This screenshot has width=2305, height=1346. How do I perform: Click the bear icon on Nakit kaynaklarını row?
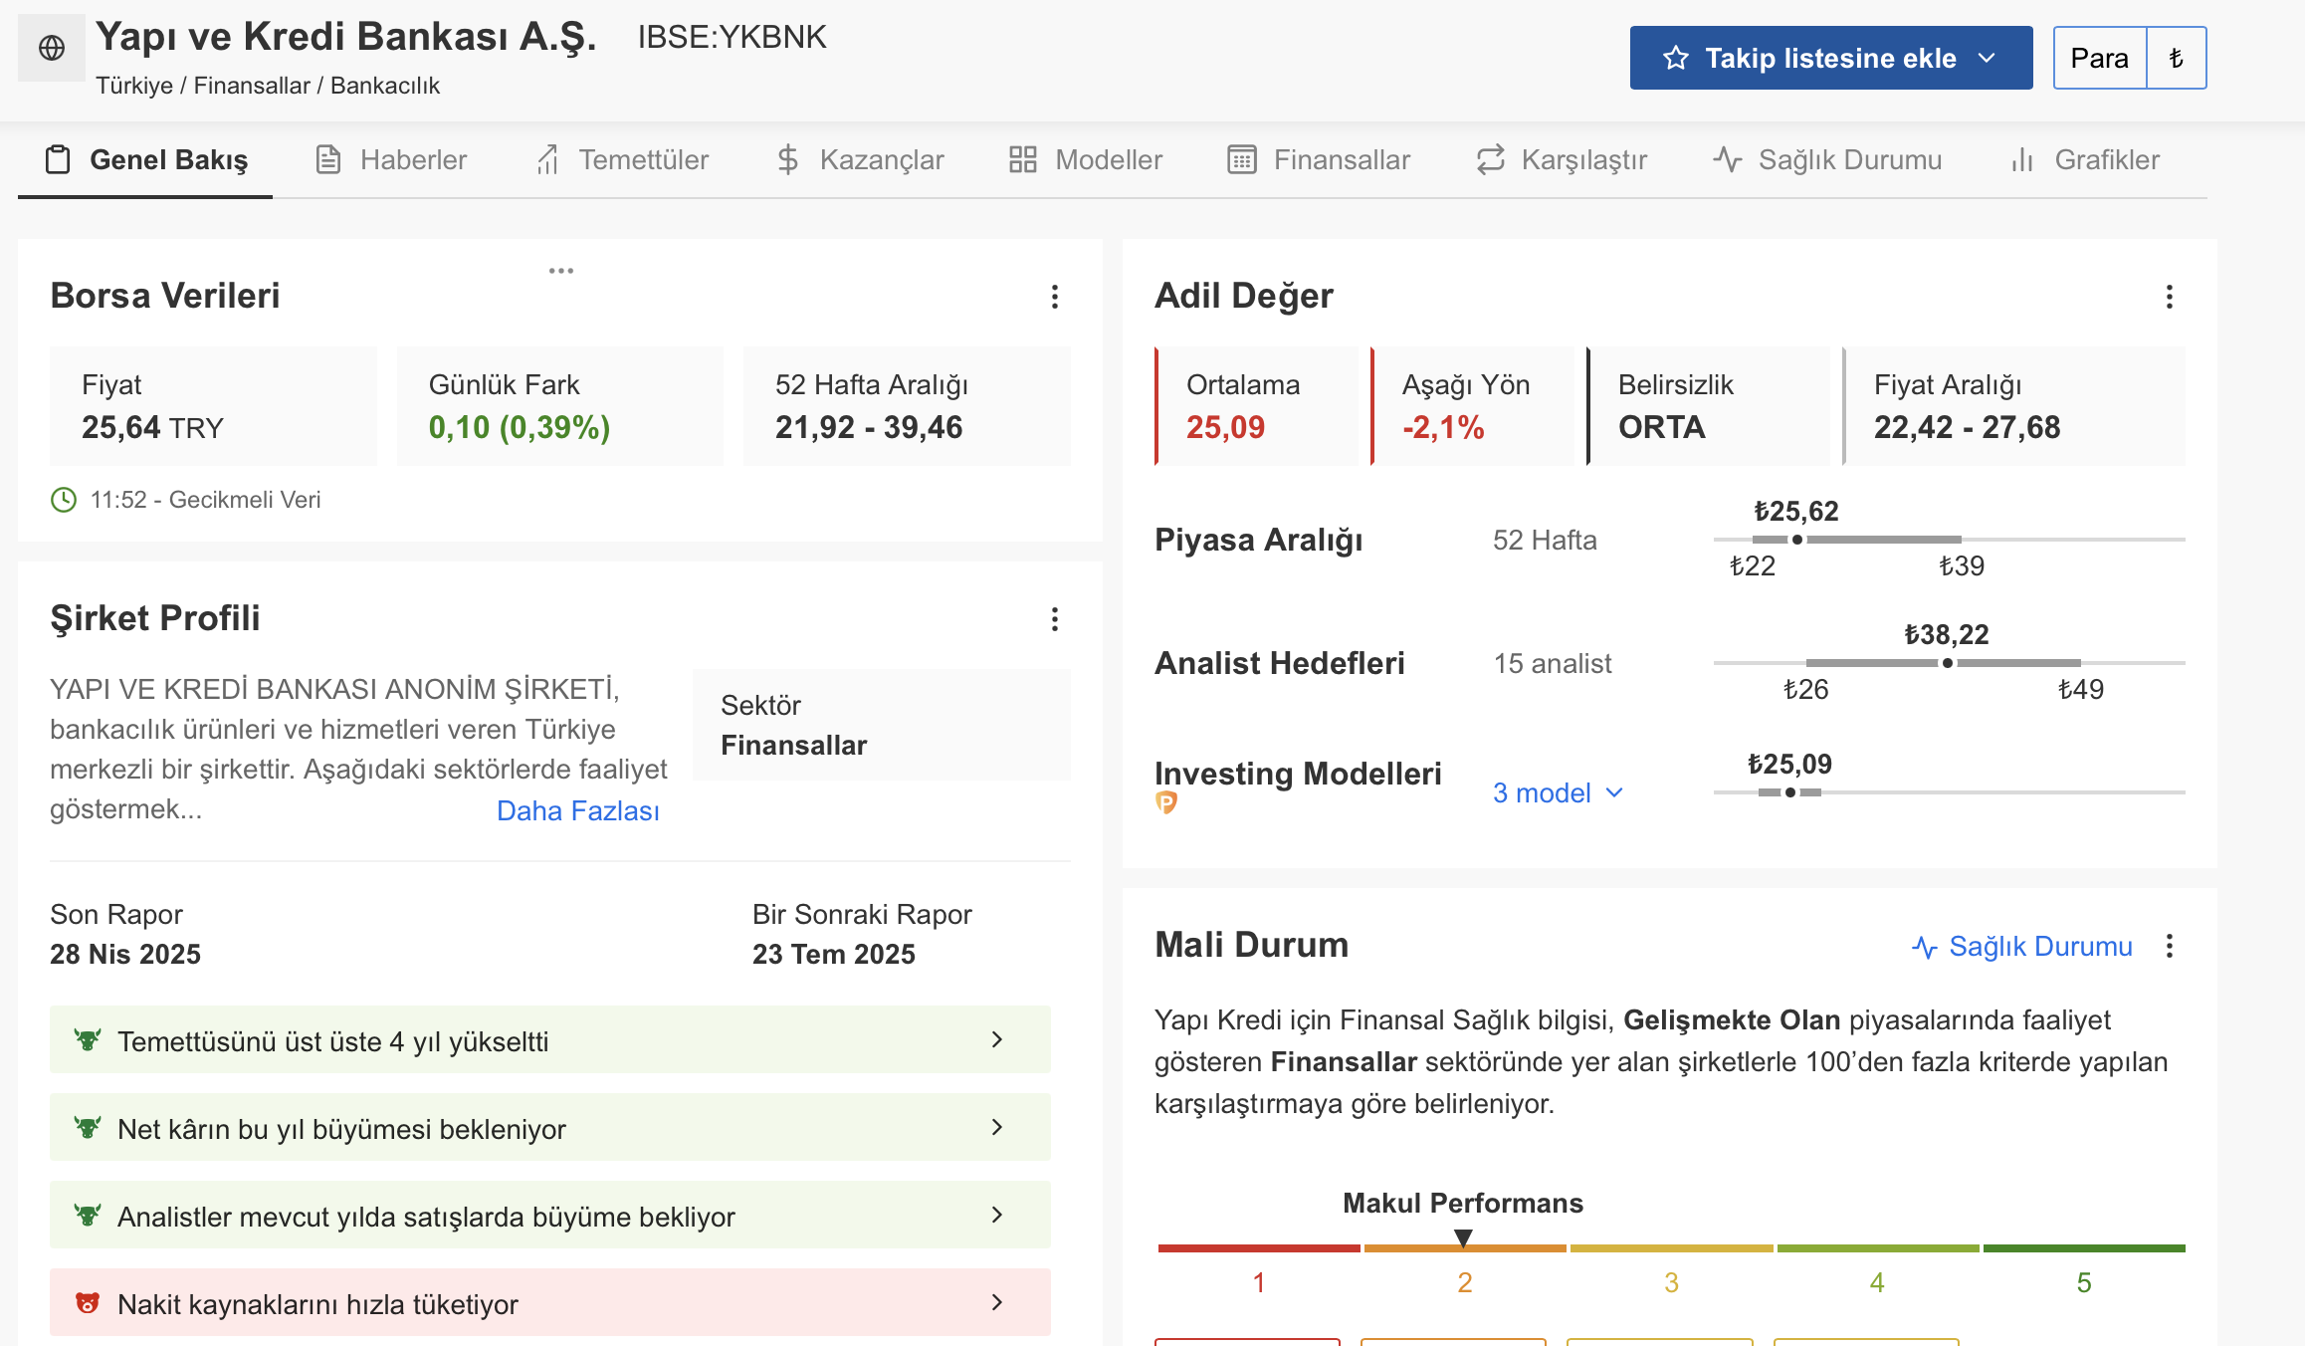point(88,1303)
